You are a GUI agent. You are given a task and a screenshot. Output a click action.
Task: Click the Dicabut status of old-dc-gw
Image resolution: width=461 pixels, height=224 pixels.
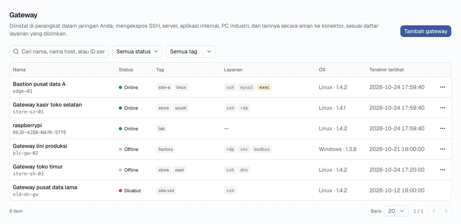(130, 190)
